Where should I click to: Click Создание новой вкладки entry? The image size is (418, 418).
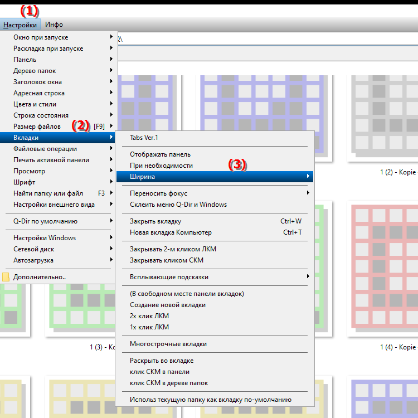(x=215, y=305)
